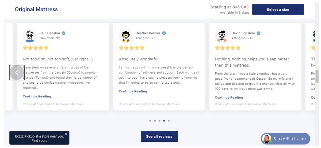The height and width of the screenshot is (148, 321).
Task: Click Raul Canabal's avatar icon
Action: click(x=30, y=36)
